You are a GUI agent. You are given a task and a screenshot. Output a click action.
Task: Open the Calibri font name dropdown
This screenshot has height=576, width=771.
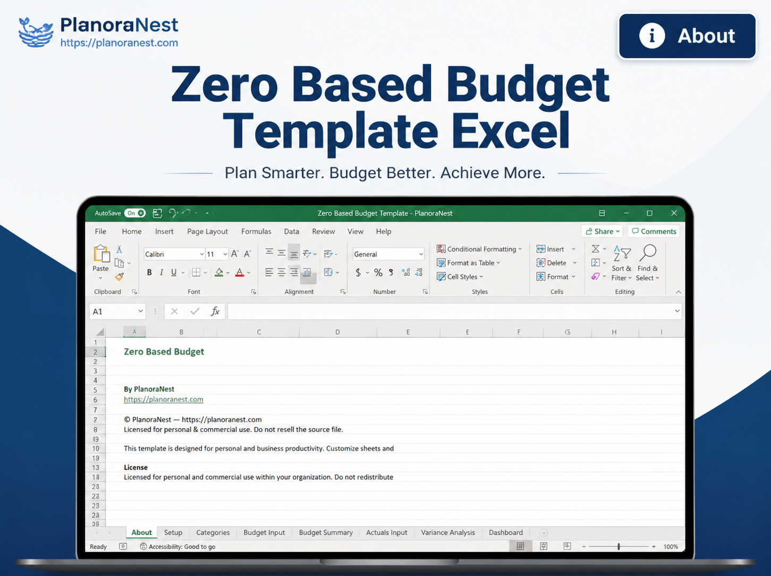click(x=202, y=254)
